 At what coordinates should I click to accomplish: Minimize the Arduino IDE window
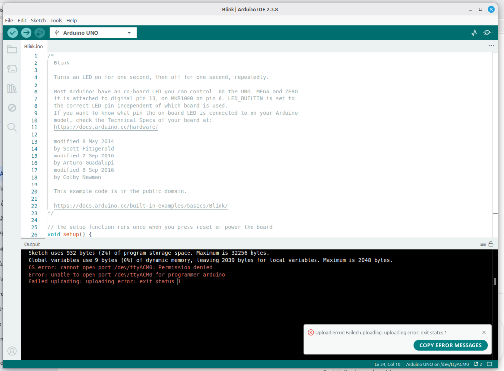pos(470,10)
